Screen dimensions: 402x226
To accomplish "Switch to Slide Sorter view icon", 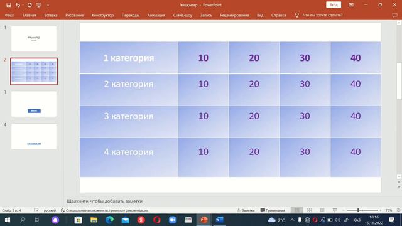I will [x=310, y=210].
